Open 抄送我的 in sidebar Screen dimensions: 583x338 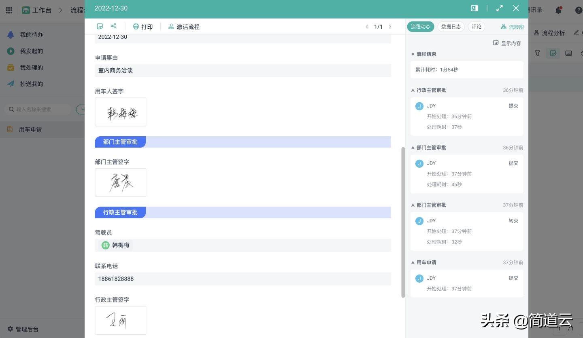click(x=32, y=84)
